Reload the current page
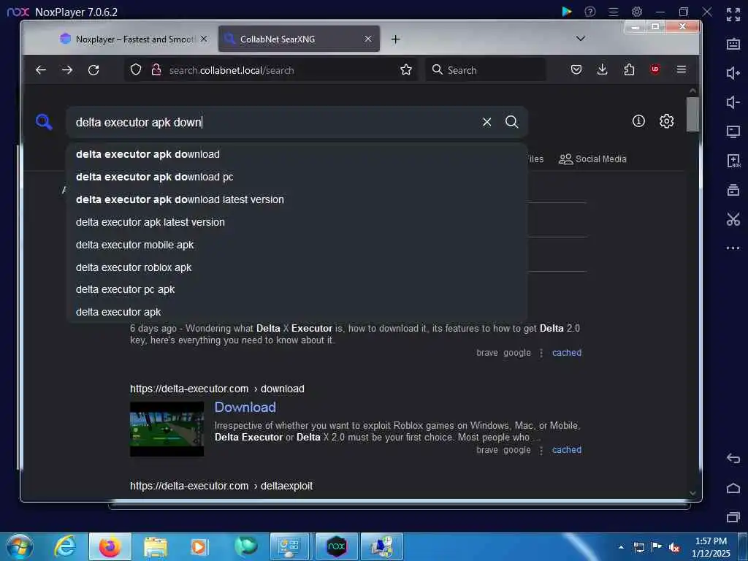 (x=93, y=70)
